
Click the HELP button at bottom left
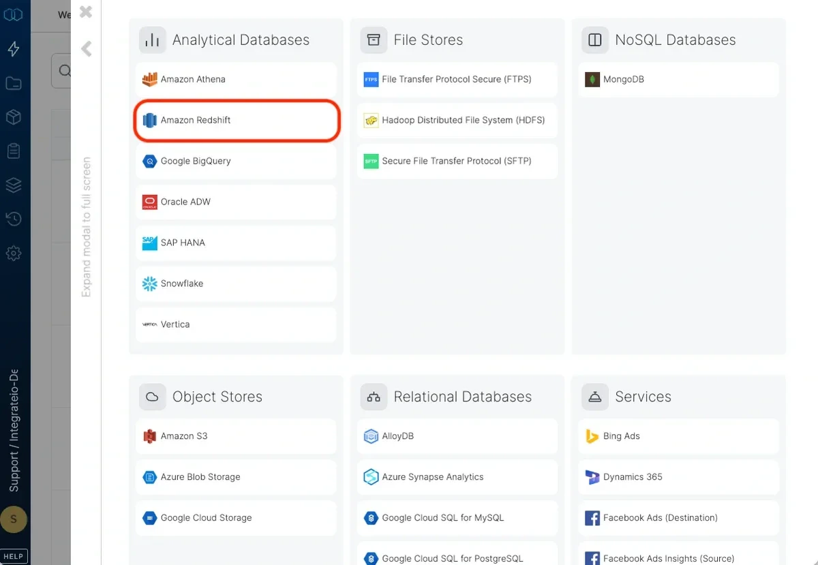tap(14, 555)
